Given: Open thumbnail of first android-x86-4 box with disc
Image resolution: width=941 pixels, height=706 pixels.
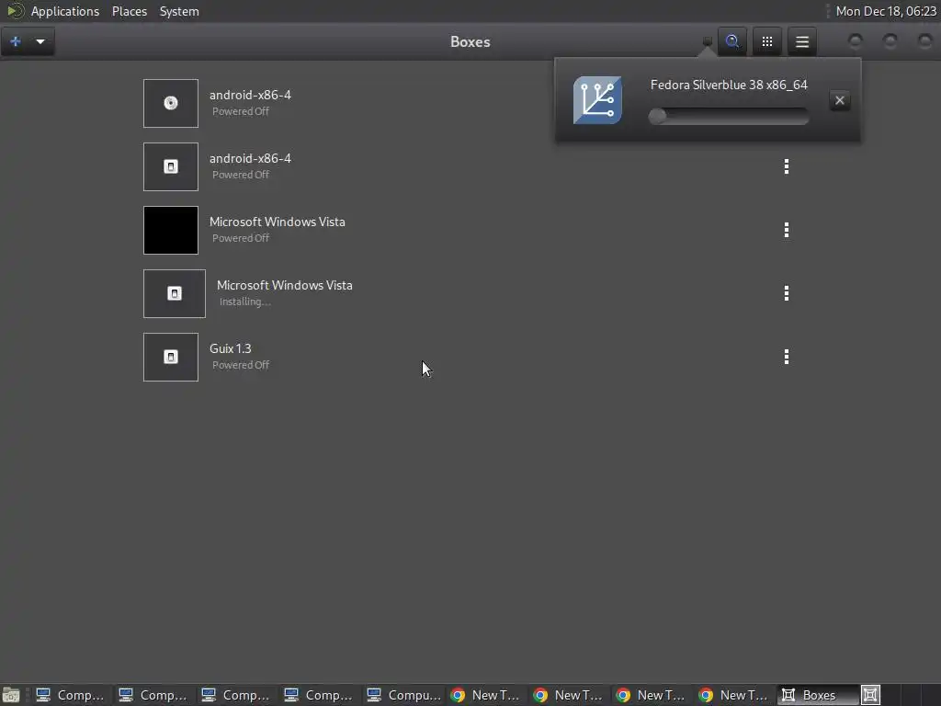Looking at the screenshot, I should coord(170,103).
